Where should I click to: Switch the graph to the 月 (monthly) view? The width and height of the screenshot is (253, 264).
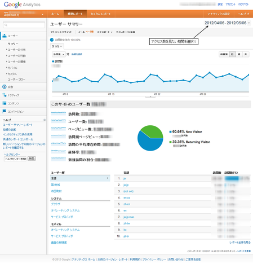click(x=246, y=54)
